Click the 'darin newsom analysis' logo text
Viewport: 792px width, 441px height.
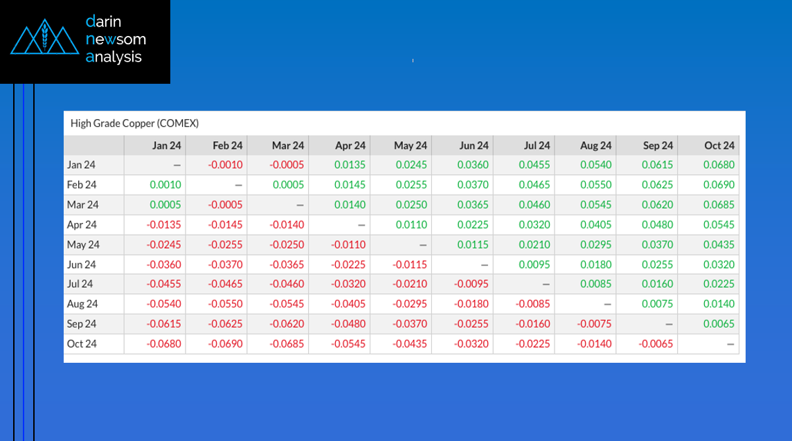[x=116, y=39]
